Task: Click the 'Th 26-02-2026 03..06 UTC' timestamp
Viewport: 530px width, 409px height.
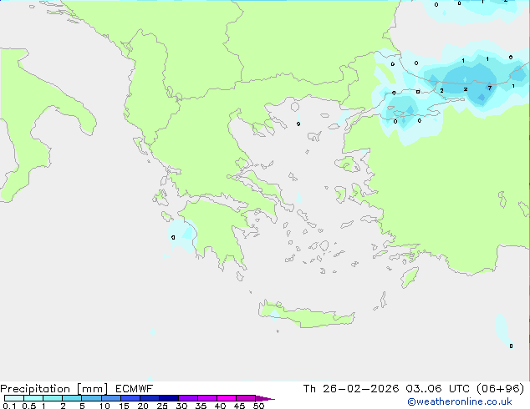Action: tap(386, 389)
